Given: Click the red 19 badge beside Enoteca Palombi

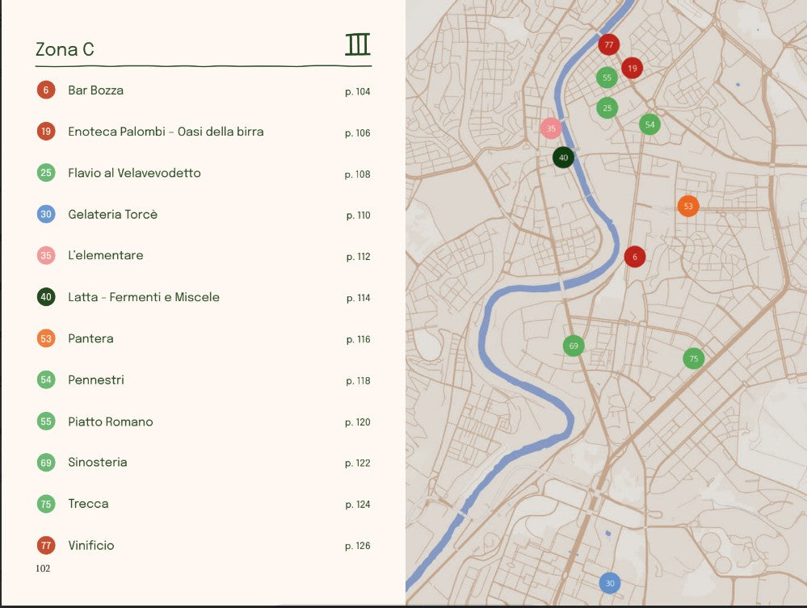Looking at the screenshot, I should (x=46, y=131).
